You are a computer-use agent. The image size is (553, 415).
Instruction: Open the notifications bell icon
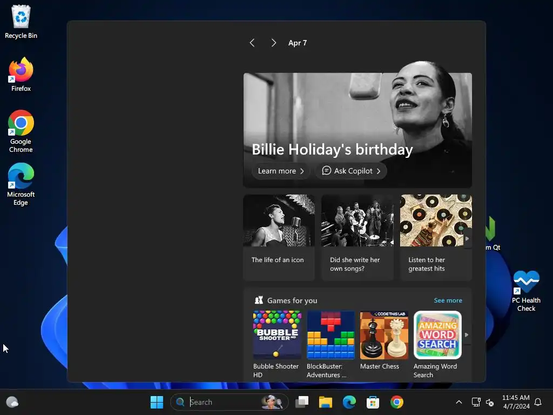click(x=538, y=402)
